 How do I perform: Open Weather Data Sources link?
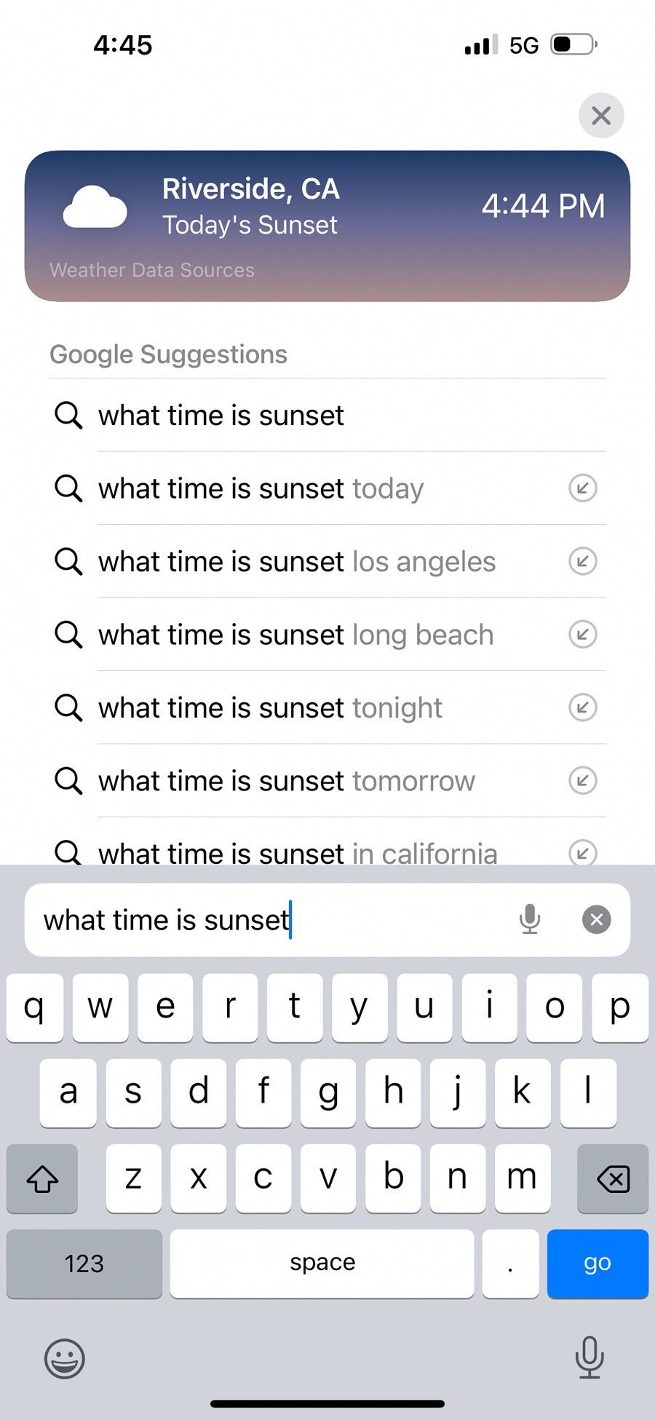click(152, 270)
